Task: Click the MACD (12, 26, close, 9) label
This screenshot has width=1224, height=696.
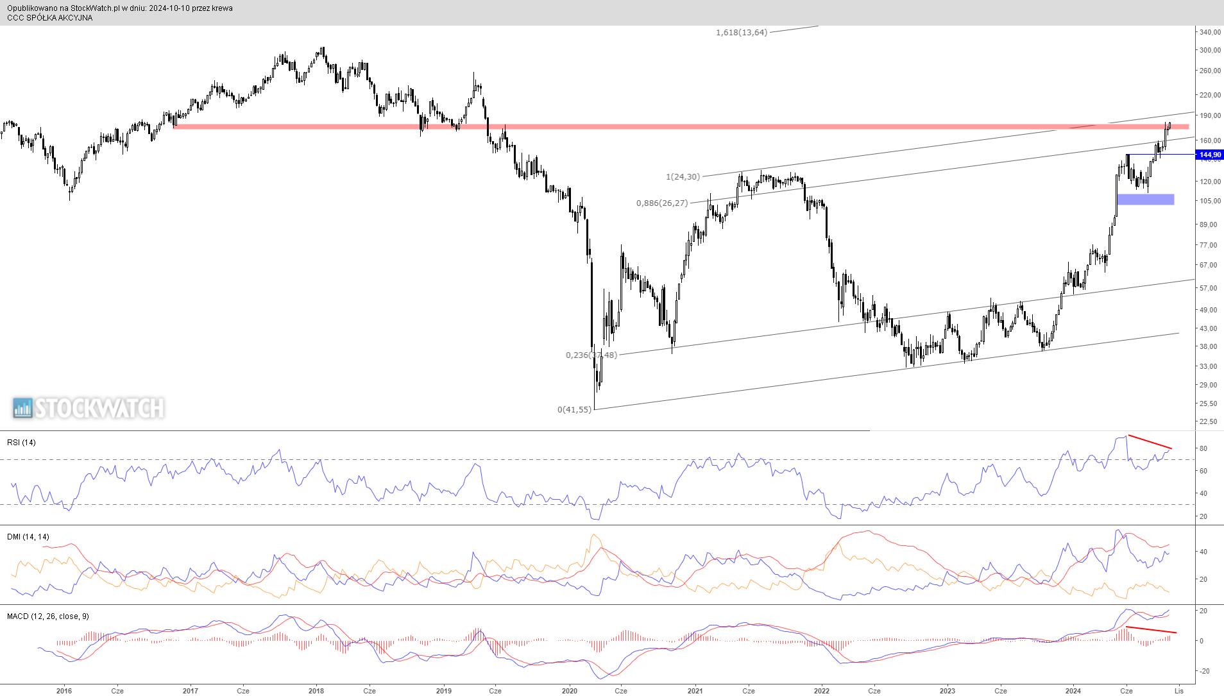Action: 48,616
